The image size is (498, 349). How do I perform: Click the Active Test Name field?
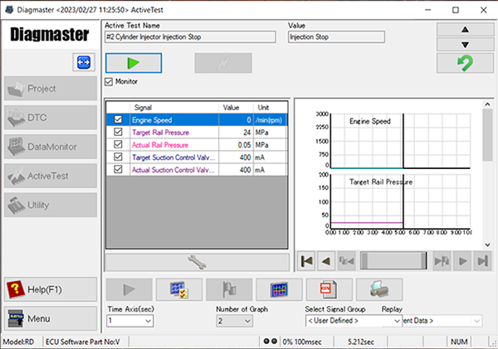pyautogui.click(x=190, y=36)
